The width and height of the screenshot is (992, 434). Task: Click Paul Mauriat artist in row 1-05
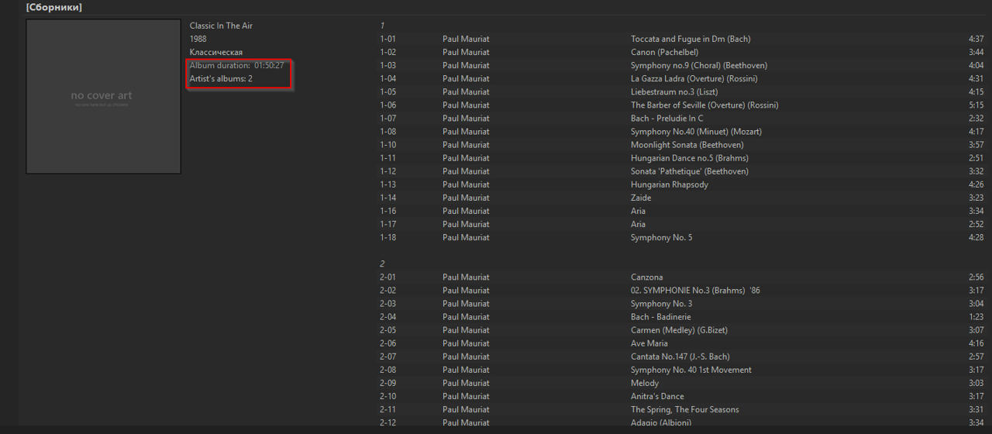coord(466,91)
